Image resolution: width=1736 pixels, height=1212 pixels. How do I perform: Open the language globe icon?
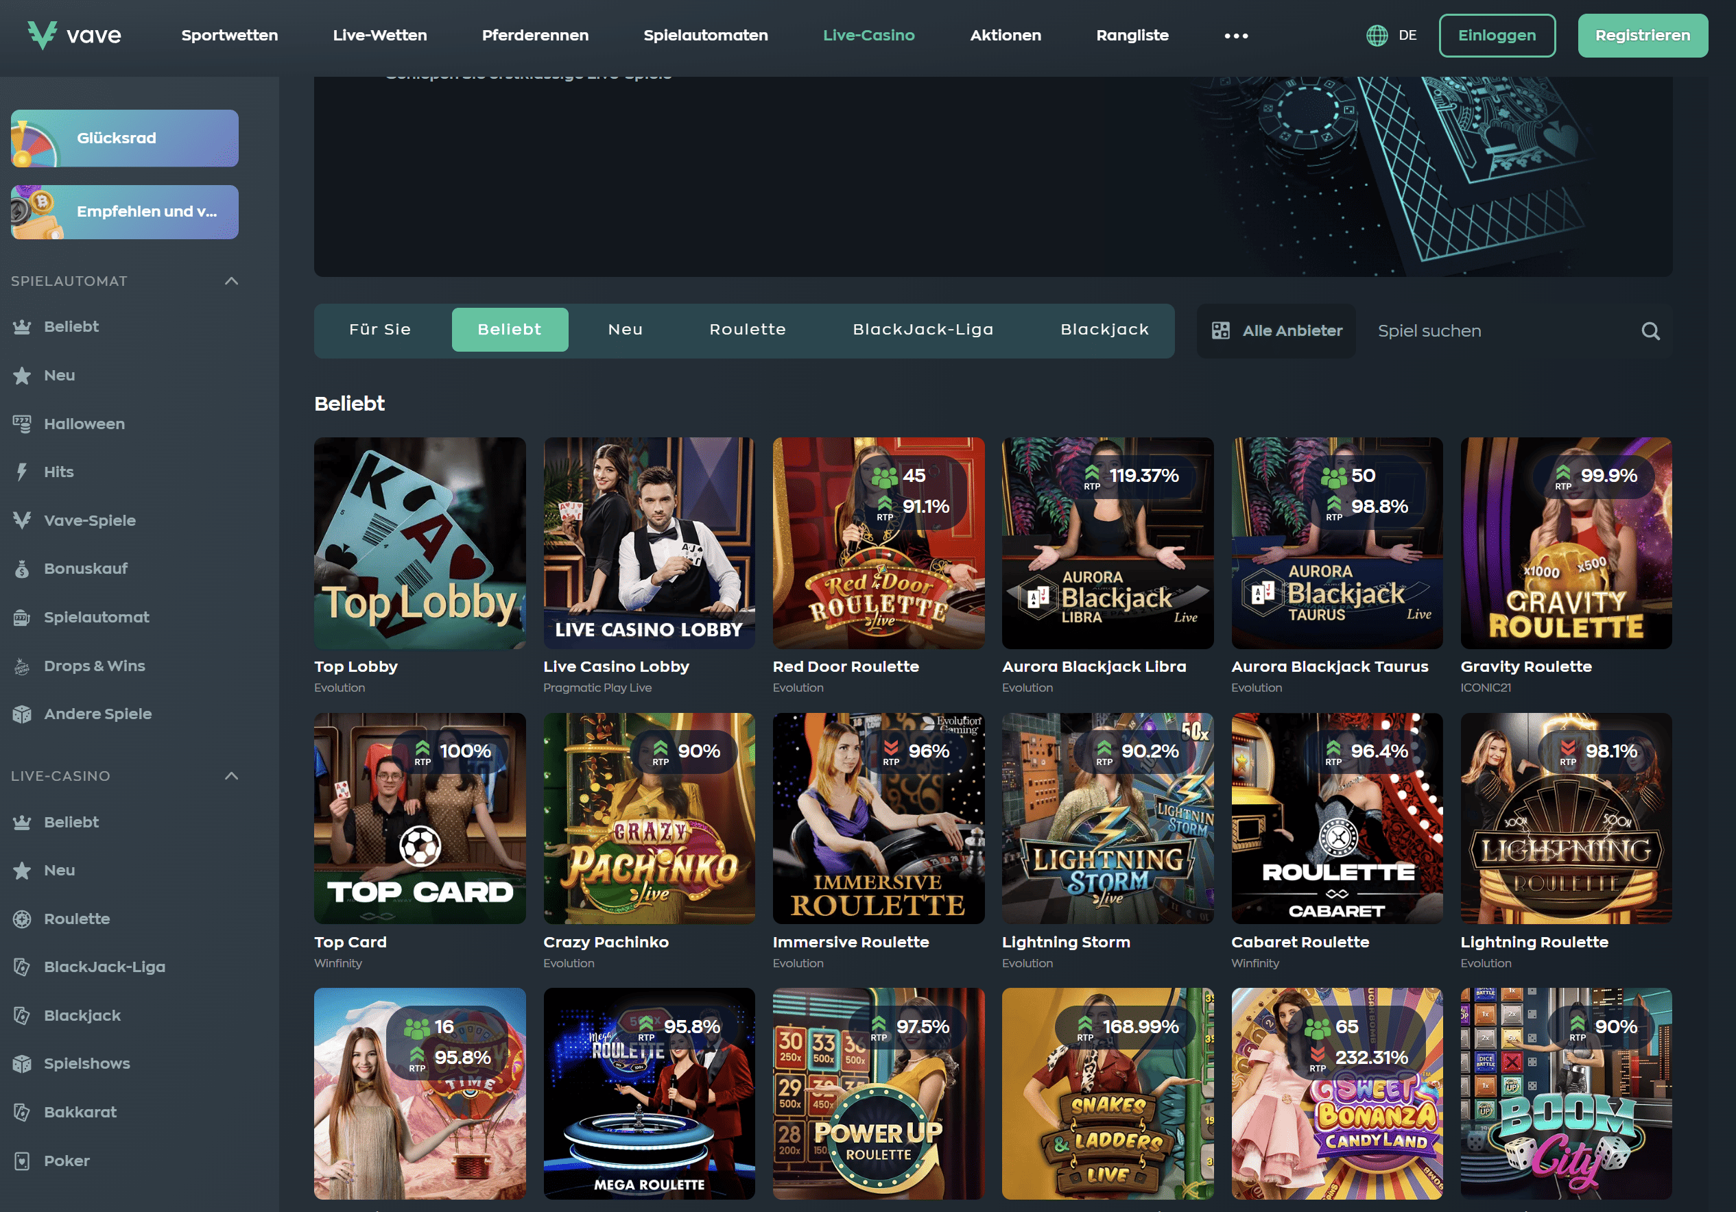(1377, 36)
